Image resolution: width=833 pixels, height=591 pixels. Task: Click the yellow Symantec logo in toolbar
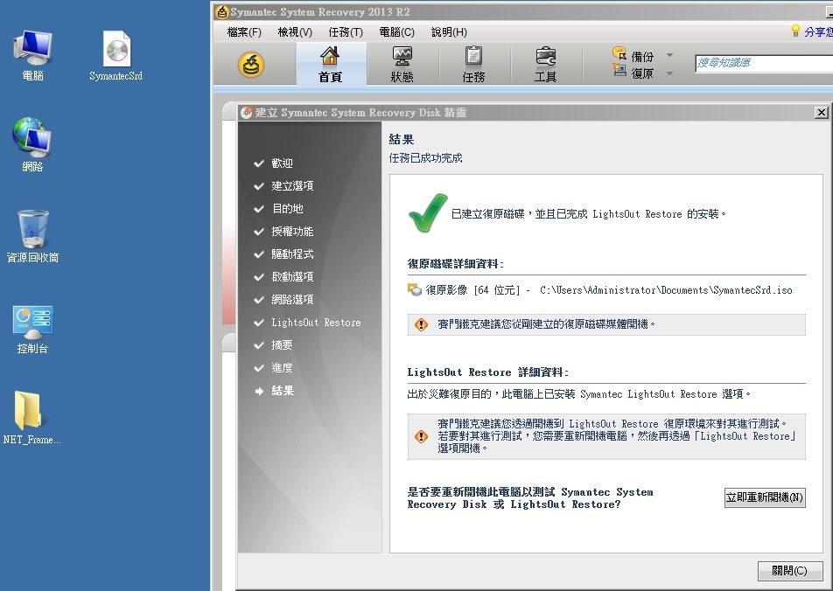tap(251, 65)
